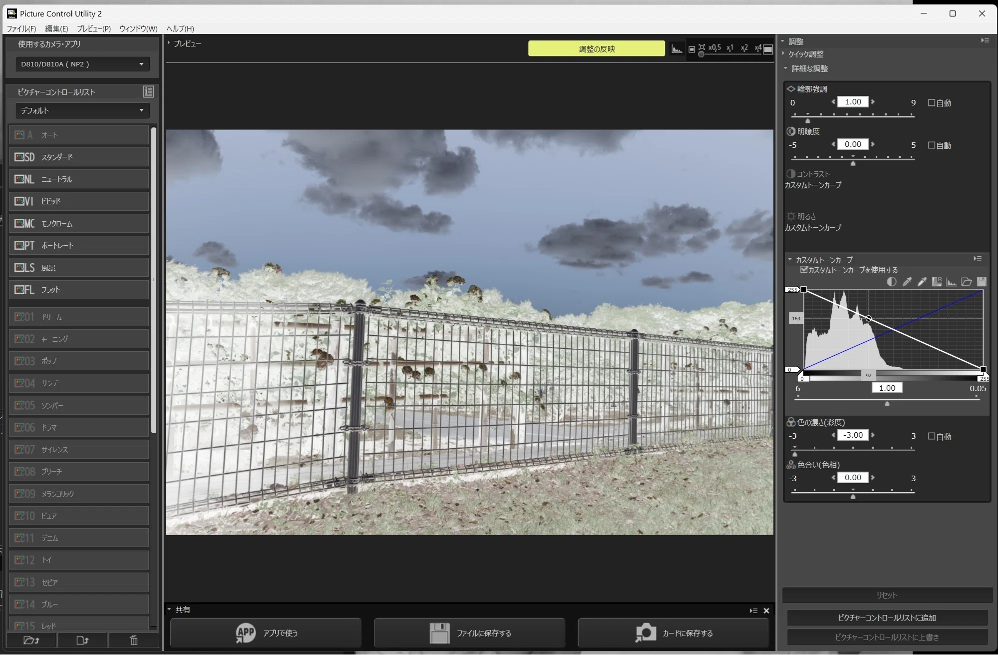The height and width of the screenshot is (655, 998).
Task: Uncheck use custom tone curve checkbox
Action: pos(804,270)
